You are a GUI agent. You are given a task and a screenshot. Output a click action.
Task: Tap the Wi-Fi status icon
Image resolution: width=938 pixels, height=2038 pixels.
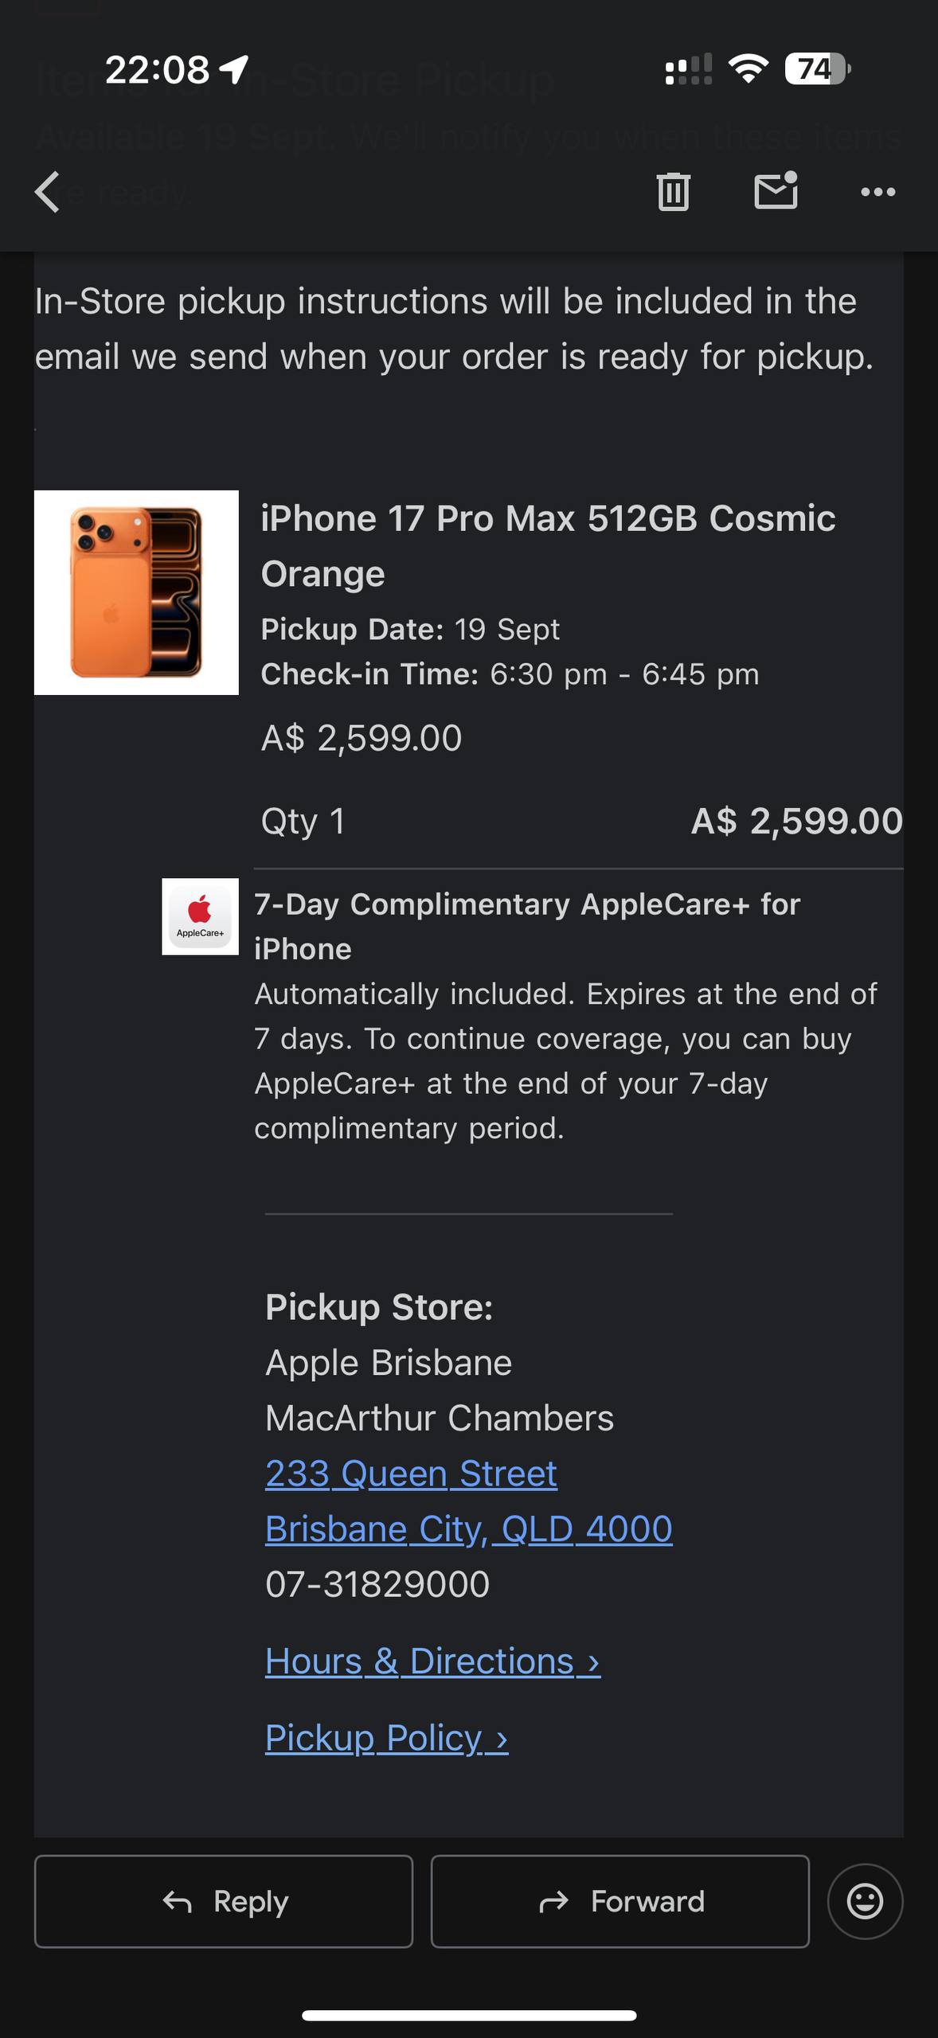click(748, 69)
